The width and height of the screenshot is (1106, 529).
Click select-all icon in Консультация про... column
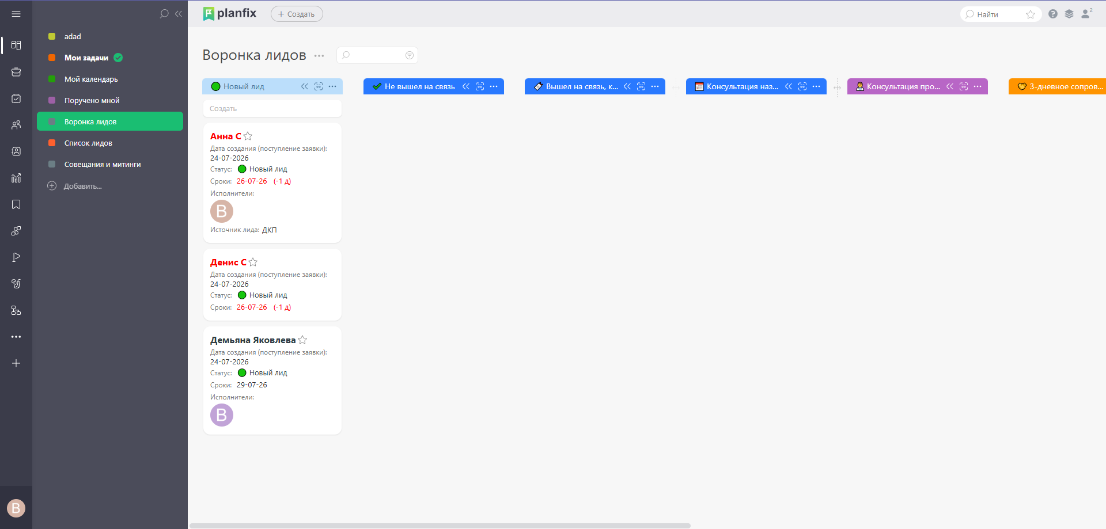[964, 86]
